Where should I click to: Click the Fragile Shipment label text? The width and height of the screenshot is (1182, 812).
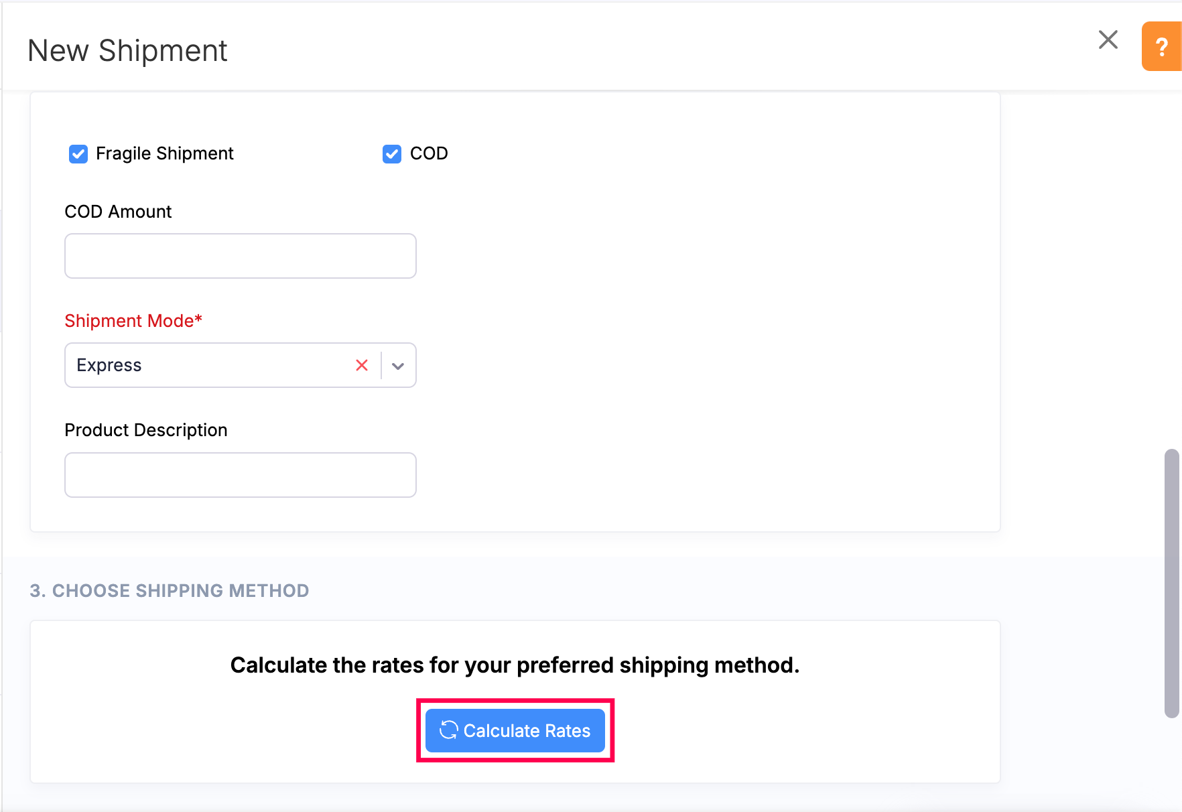pyautogui.click(x=164, y=153)
